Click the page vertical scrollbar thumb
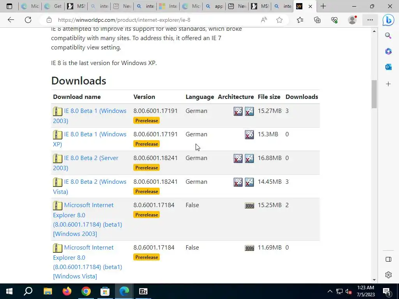This screenshot has width=399, height=299. pos(374,94)
